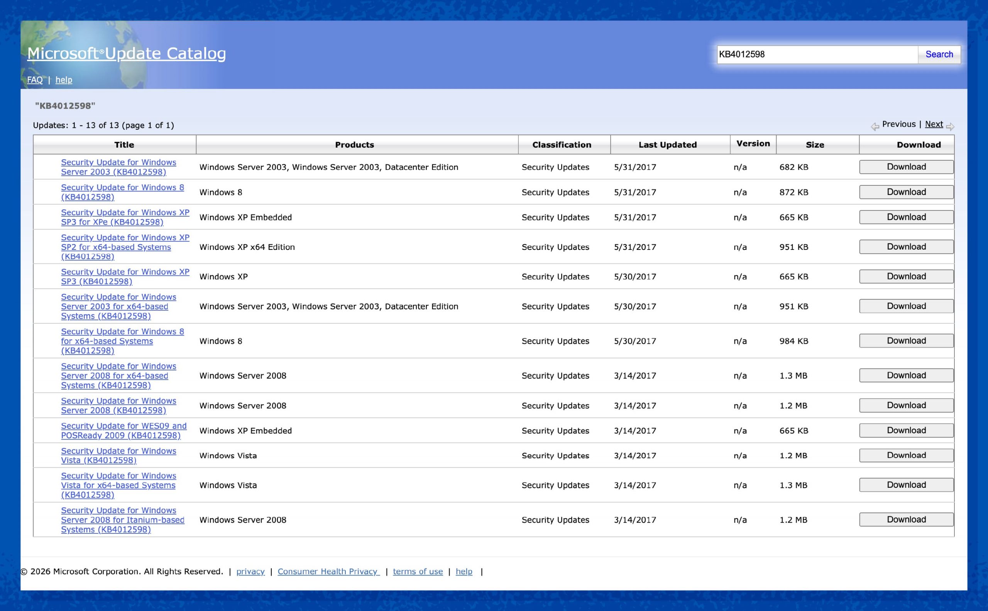Viewport: 988px width, 611px height.
Task: Click the Previous page arrow icon
Action: (x=875, y=126)
